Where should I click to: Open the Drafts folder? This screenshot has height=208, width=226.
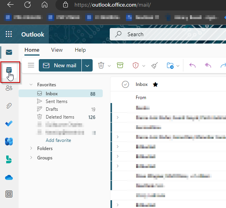coord(52,109)
